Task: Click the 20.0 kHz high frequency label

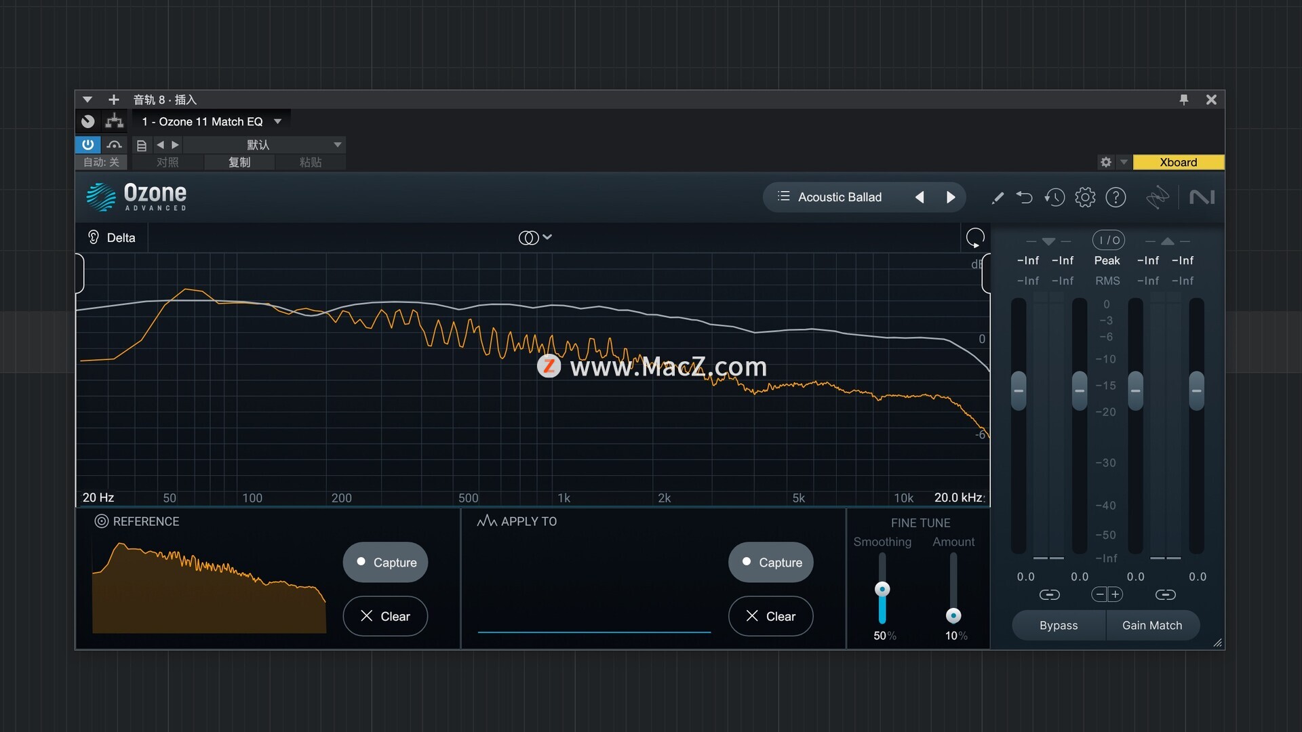Action: click(959, 497)
